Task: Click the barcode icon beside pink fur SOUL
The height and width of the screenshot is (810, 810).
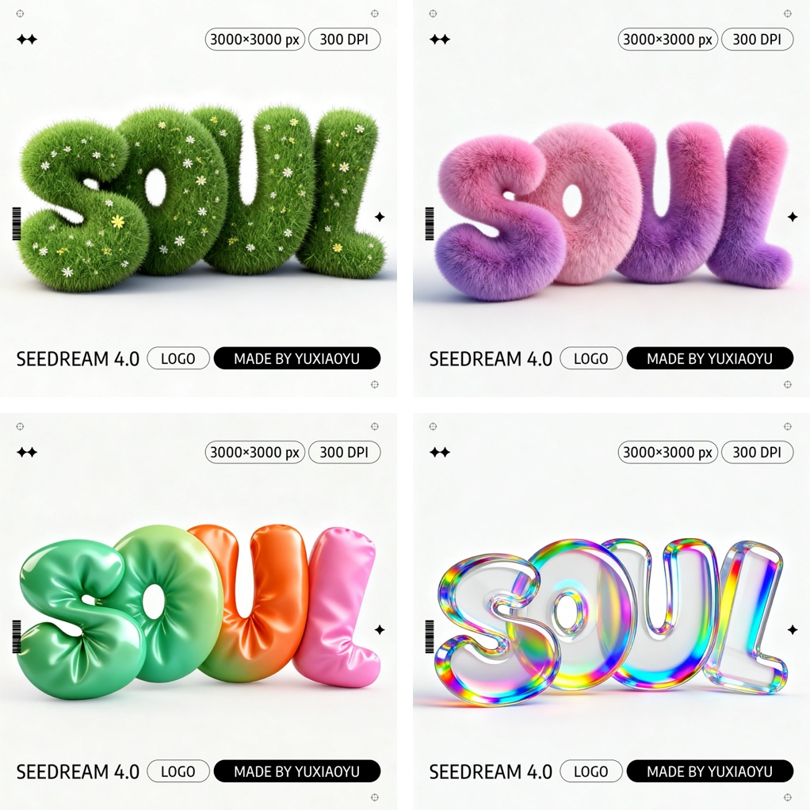Action: click(430, 224)
